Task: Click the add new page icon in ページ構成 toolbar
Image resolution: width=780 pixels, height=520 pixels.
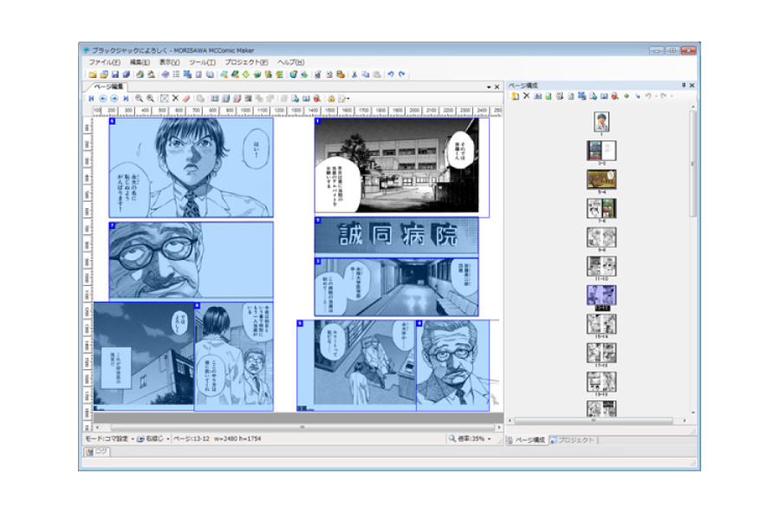Action: [516, 96]
